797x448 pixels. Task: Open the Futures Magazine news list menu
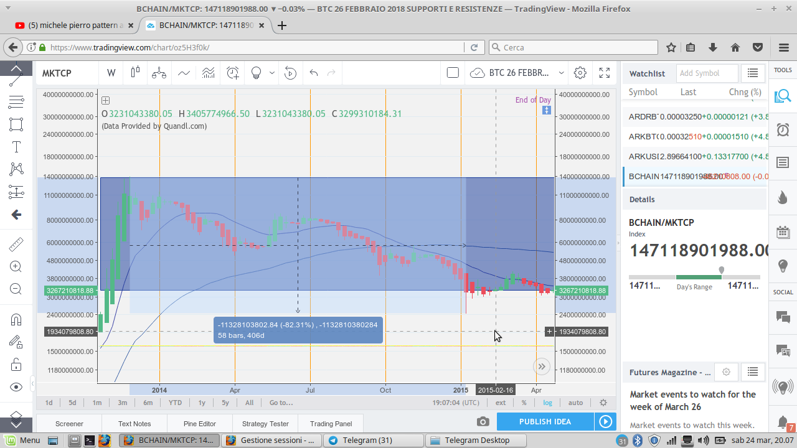pyautogui.click(x=753, y=372)
